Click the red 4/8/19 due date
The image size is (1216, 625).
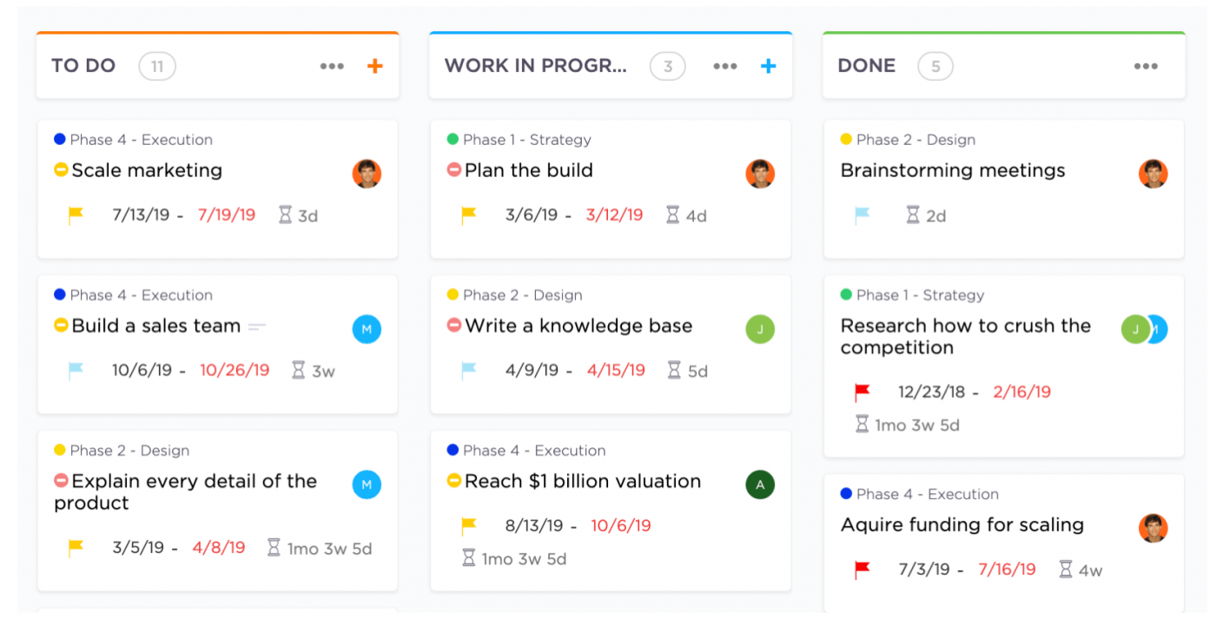[x=219, y=548]
